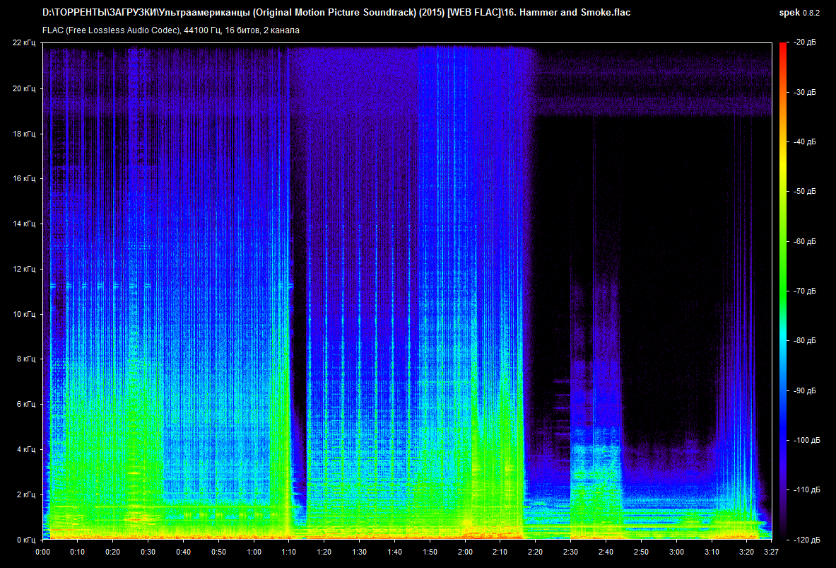Click the '-40 дБ' scale label
This screenshot has width=836, height=568.
804,142
